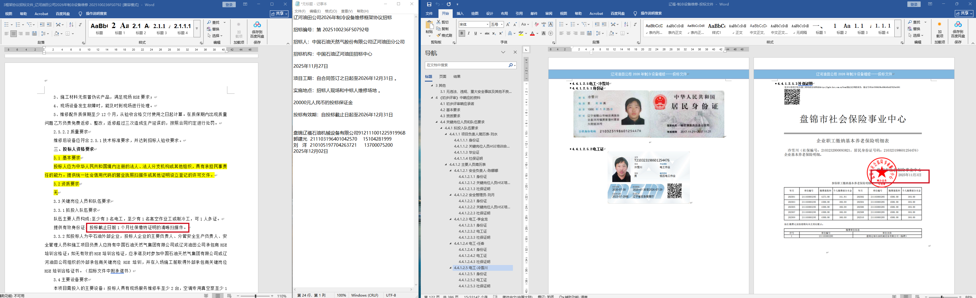Click the Cut (剪切) button in right Word
This screenshot has width=976, height=298.
pyautogui.click(x=442, y=22)
